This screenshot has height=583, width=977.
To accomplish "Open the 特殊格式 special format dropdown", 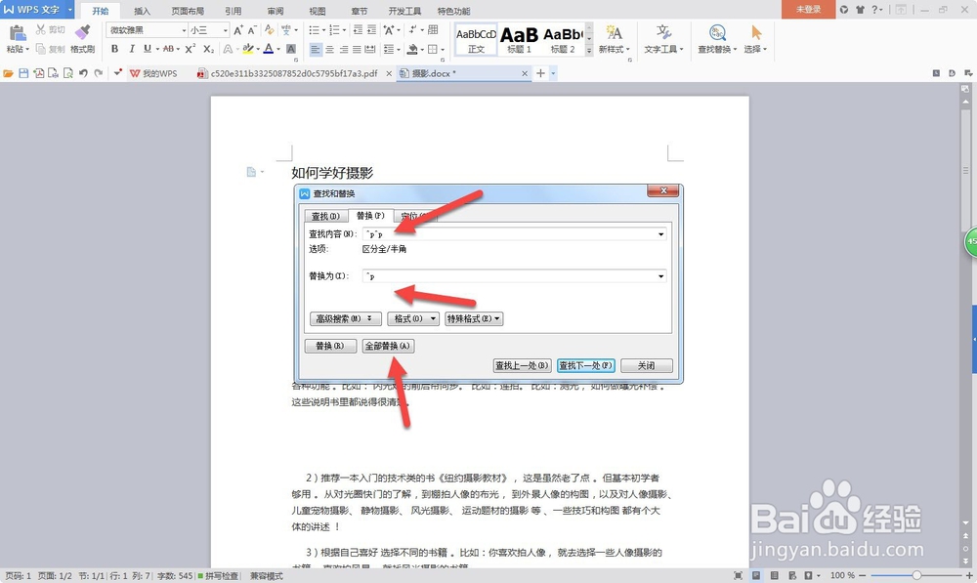I will 474,318.
